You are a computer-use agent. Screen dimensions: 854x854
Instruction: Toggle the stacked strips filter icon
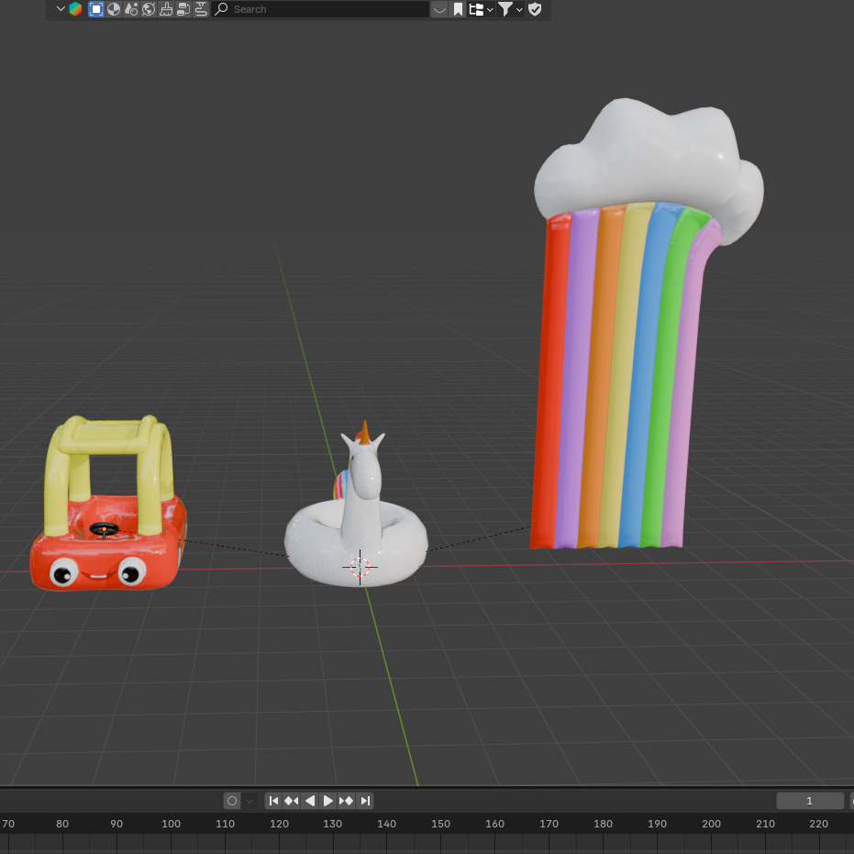pyautogui.click(x=183, y=9)
